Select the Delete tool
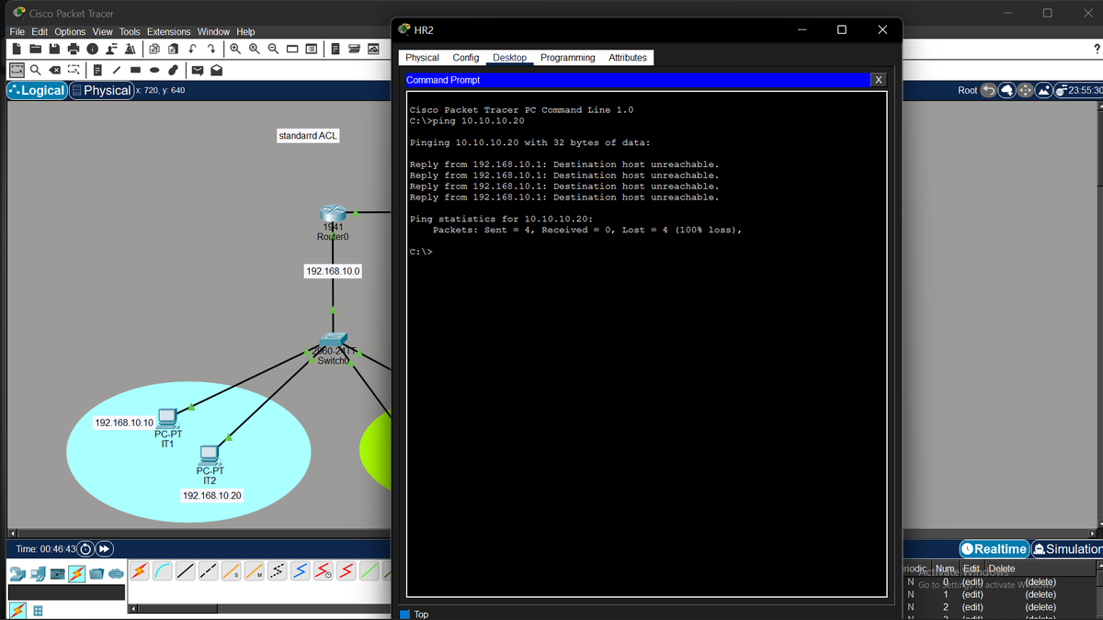The image size is (1103, 620). click(53, 69)
